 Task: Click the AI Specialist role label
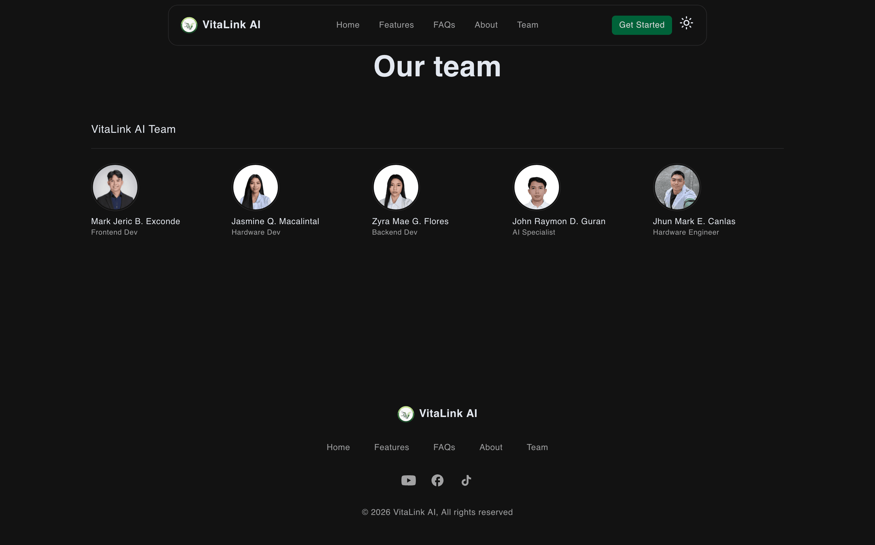tap(534, 233)
